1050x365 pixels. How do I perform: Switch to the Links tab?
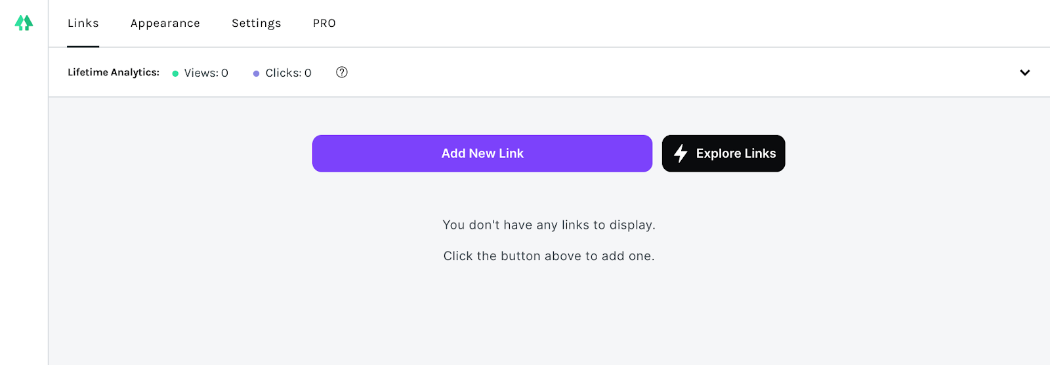click(83, 23)
